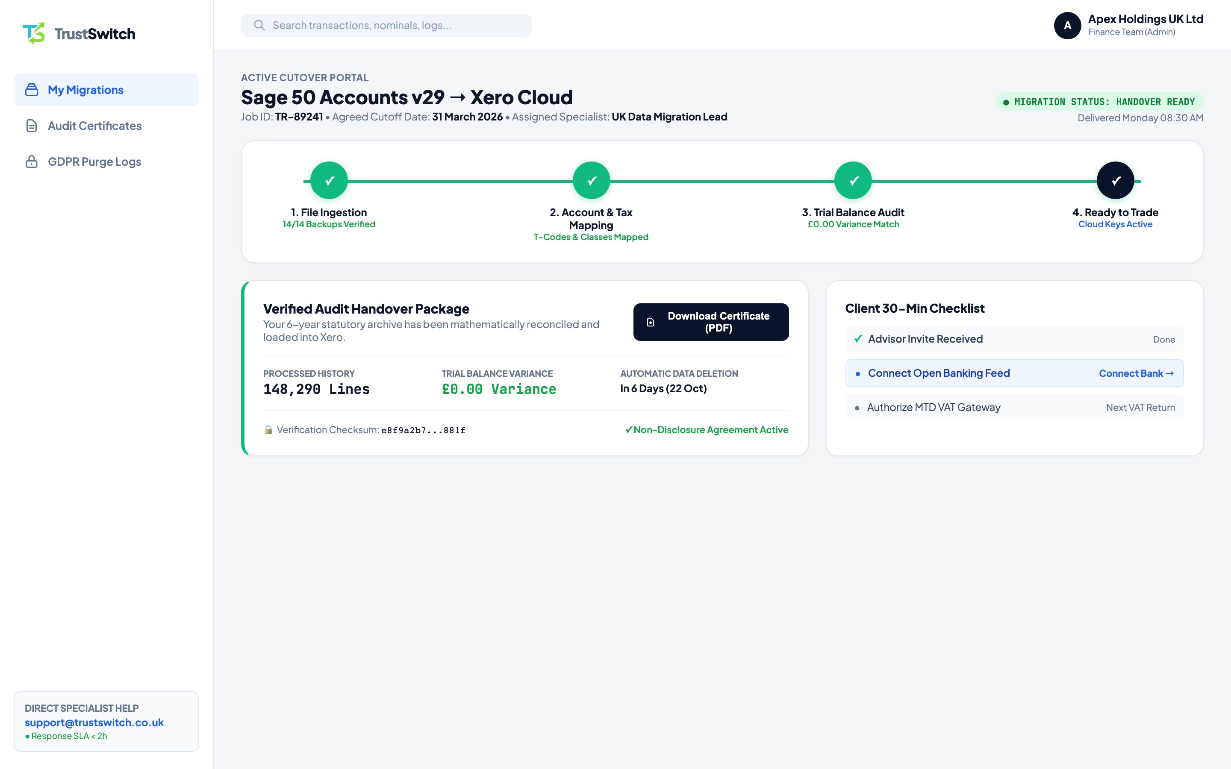Image resolution: width=1231 pixels, height=769 pixels.
Task: Click the 14/14 Backups Verified text
Action: [329, 224]
